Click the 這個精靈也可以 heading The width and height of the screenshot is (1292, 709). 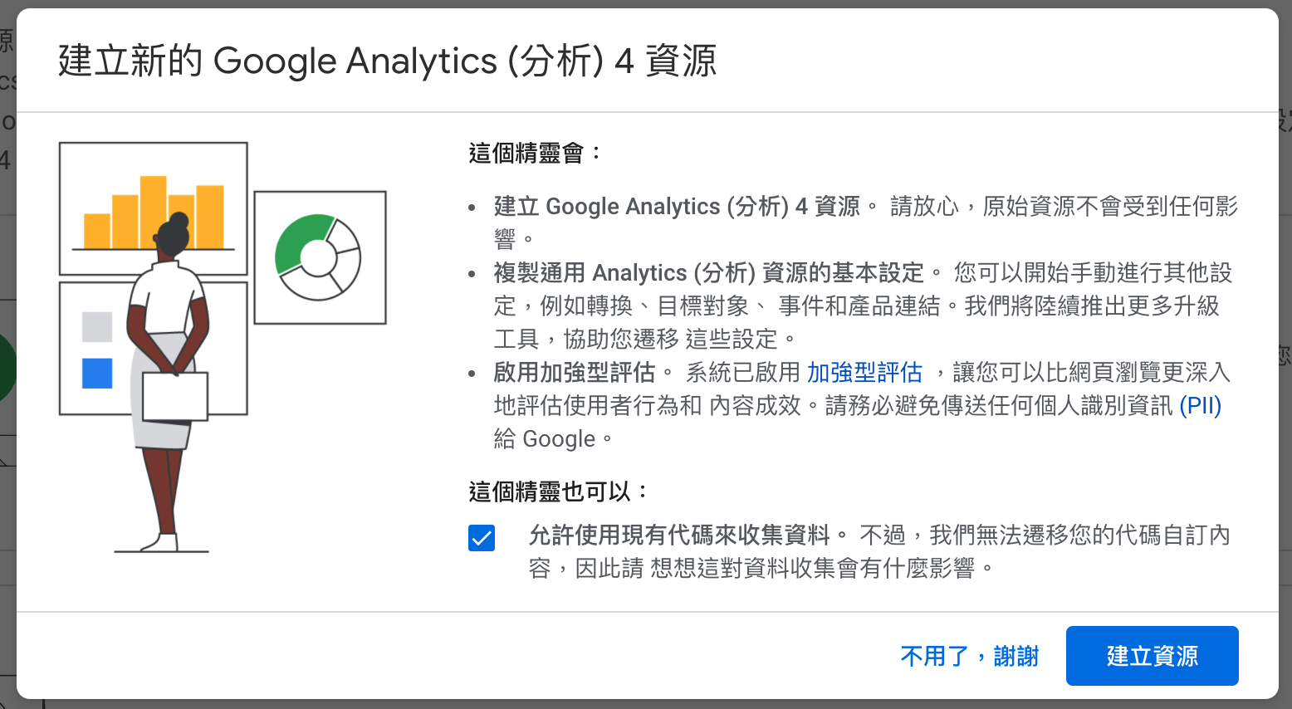(x=558, y=491)
